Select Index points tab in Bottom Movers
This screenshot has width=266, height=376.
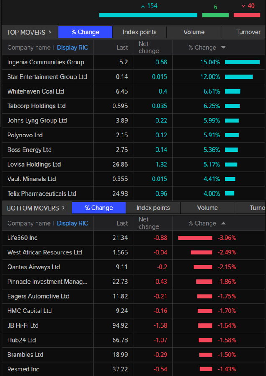153,208
